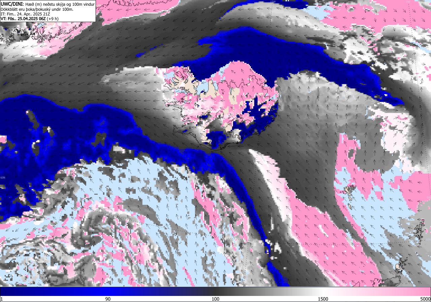Click the gray gradient section of the colorbar

(x=269, y=292)
